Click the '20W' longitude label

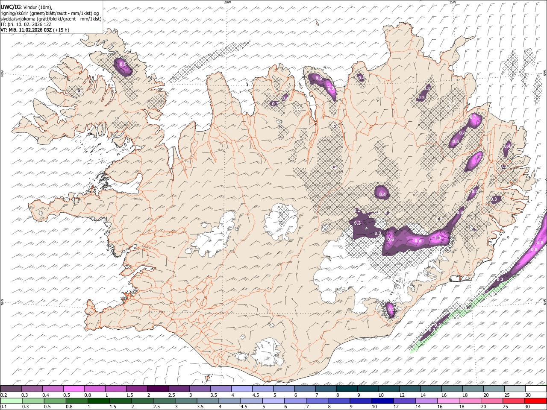227,2
